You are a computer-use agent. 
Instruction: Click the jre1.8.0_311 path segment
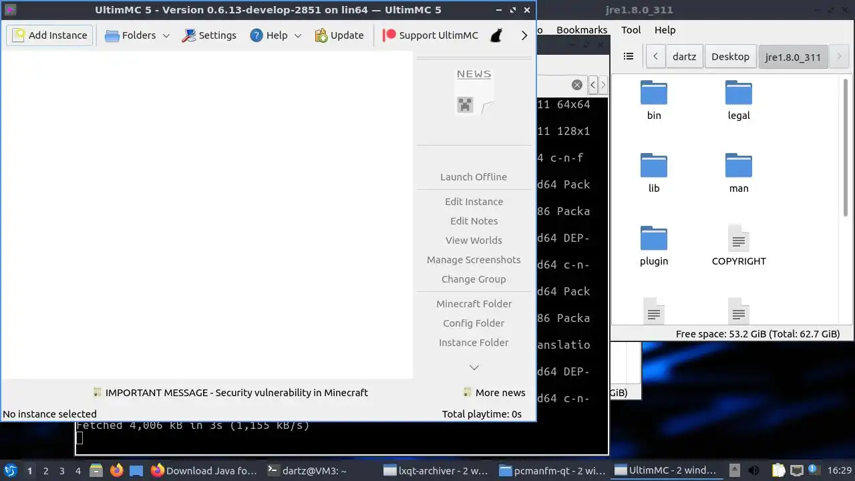793,57
